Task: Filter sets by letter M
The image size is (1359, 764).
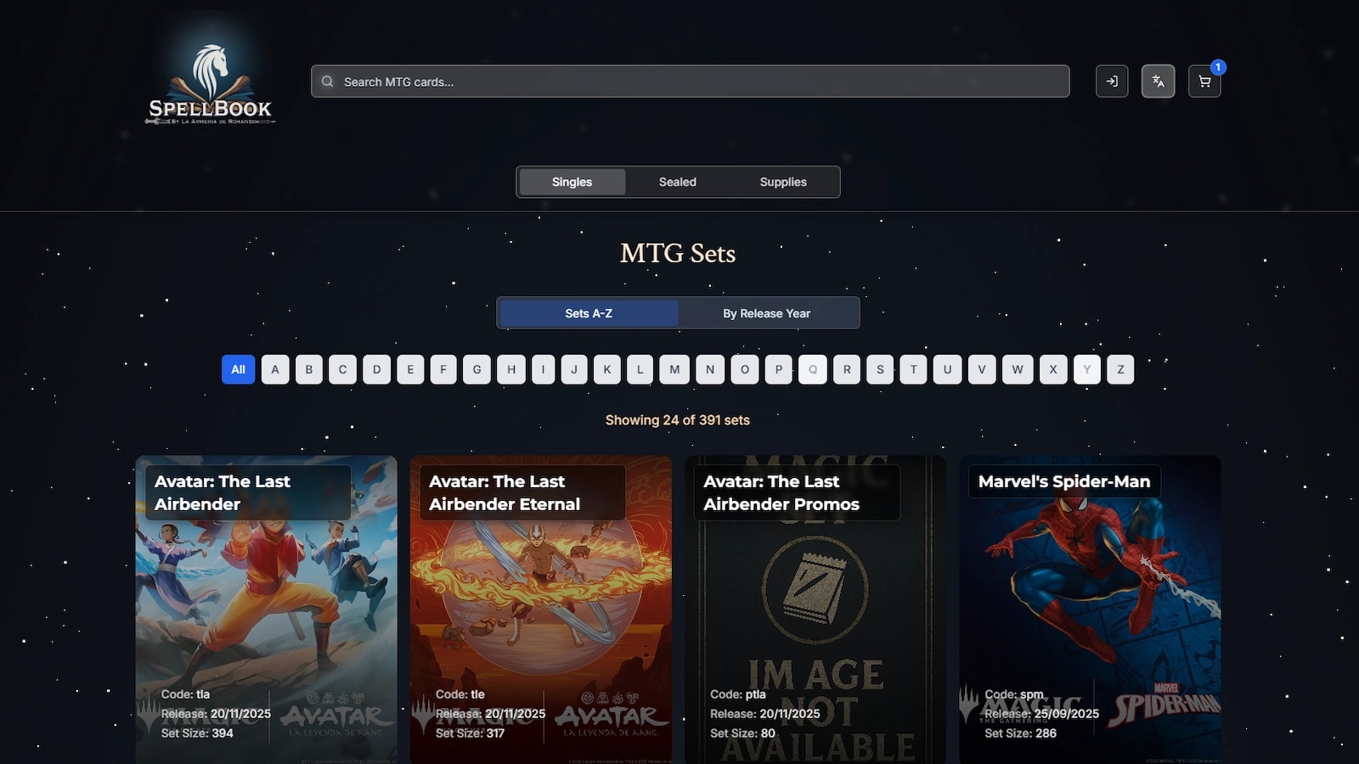Action: [674, 369]
